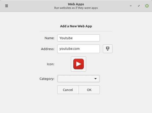Image resolution: width=152 pixels, height=113 pixels.
Task: Click the 'Run websites as if they were apps' subtitle
Action: pos(76,8)
